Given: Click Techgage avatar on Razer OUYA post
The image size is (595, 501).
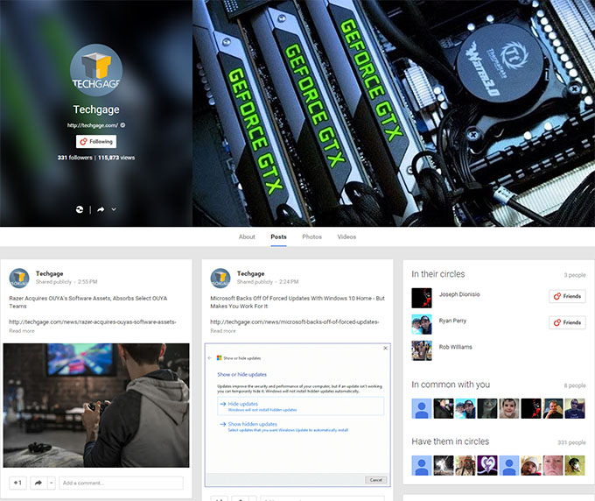Looking at the screenshot, I should click(x=19, y=278).
